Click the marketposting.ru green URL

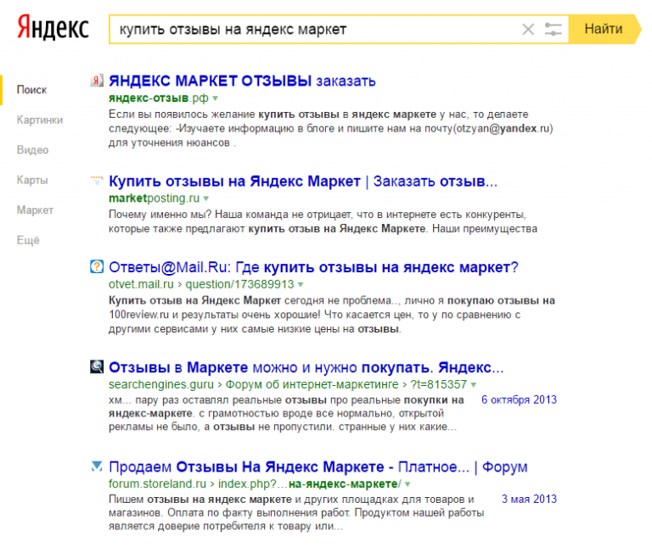[x=154, y=198]
